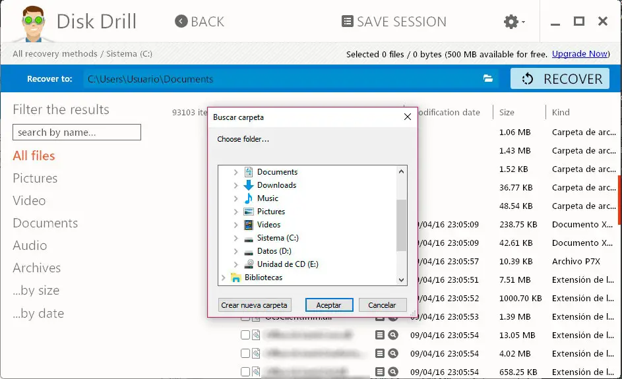This screenshot has height=379, width=622.
Task: Click the preview magnifier icon in 4.02 MB row
Action: 393,353
